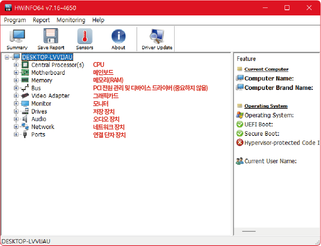
Task: Click the Motherboard board icon
Action: (25, 73)
